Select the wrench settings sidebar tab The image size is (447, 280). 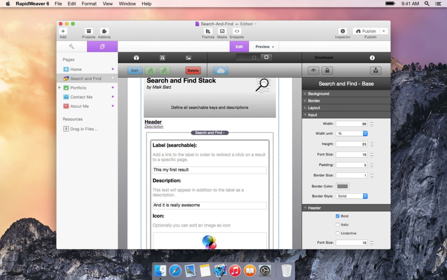point(72,47)
